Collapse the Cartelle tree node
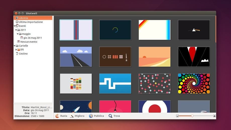The width and height of the screenshot is (231, 130). (15, 46)
